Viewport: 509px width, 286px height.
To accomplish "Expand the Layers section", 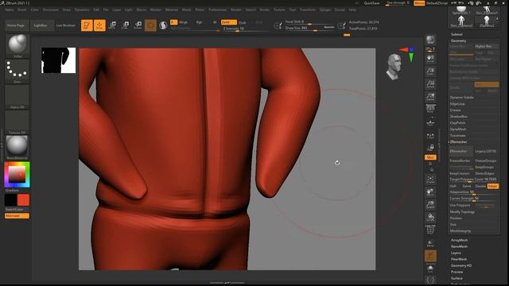I will [x=456, y=253].
